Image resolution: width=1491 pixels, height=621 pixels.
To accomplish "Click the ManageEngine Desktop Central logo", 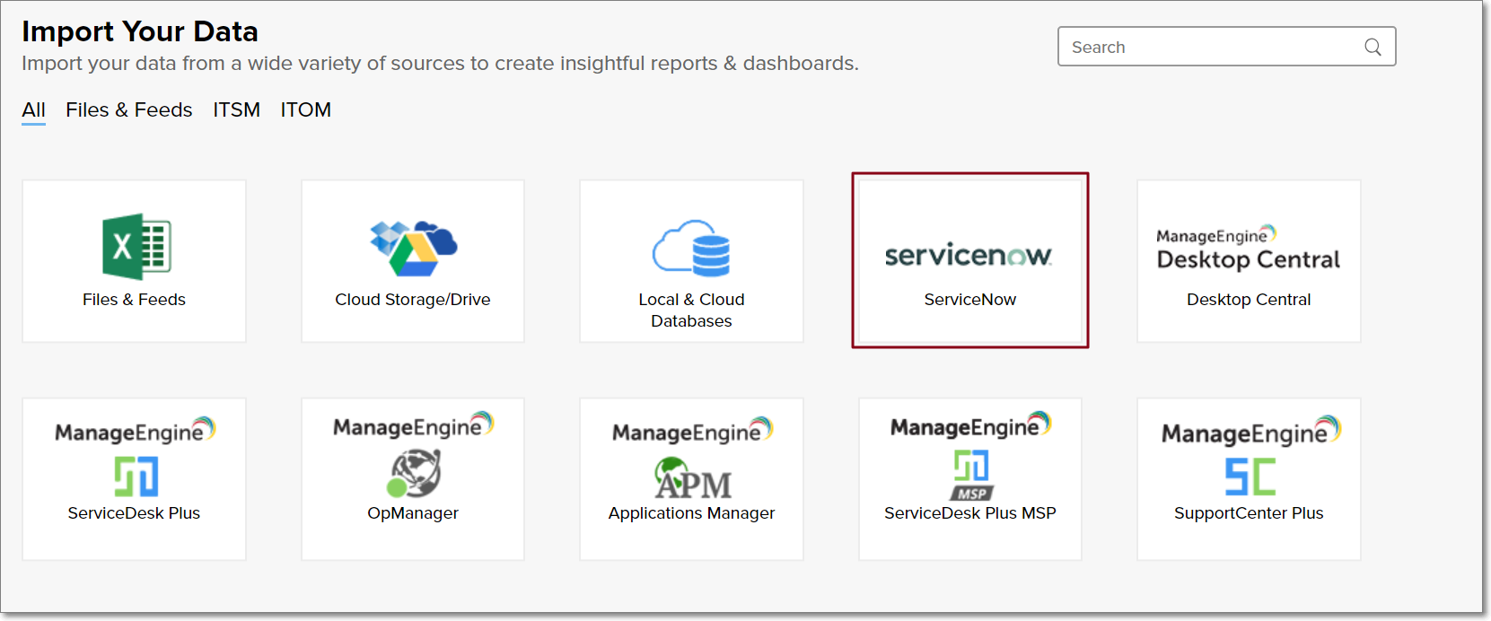I will tap(1248, 249).
